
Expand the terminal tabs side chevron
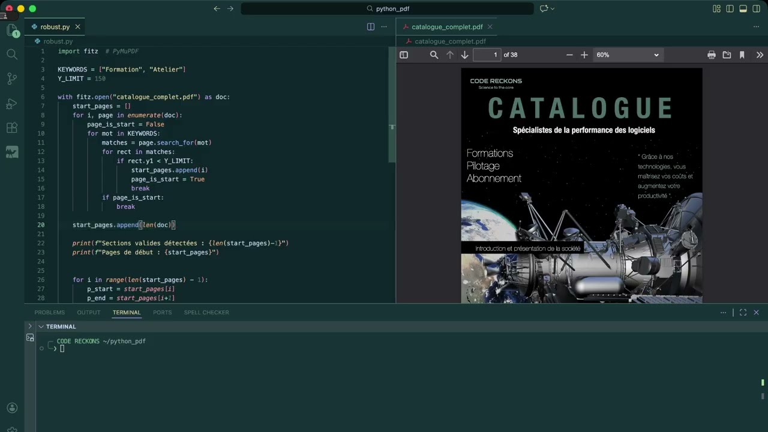(x=30, y=326)
